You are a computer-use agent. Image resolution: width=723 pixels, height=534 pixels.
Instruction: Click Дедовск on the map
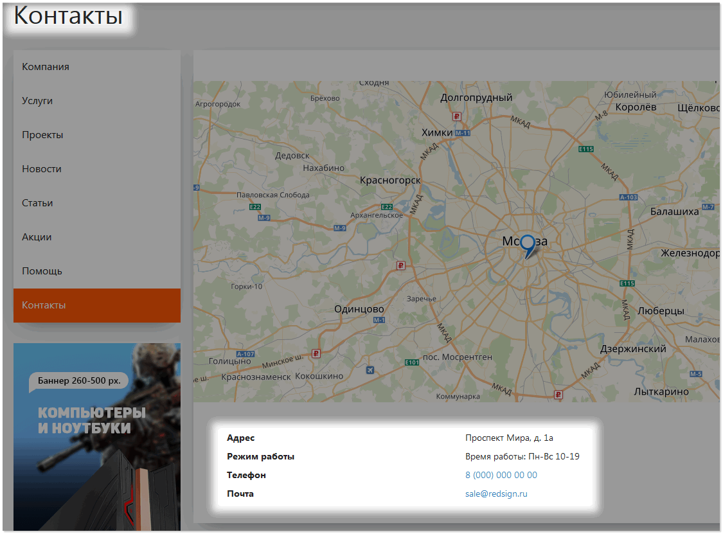coord(292,156)
